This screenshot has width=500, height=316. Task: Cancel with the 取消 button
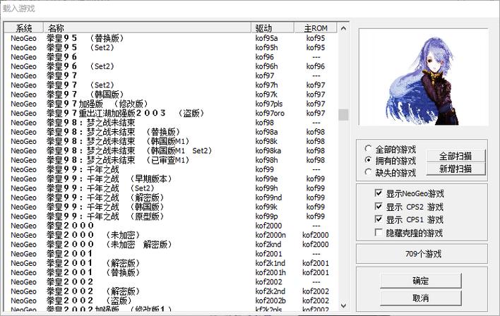tap(420, 298)
